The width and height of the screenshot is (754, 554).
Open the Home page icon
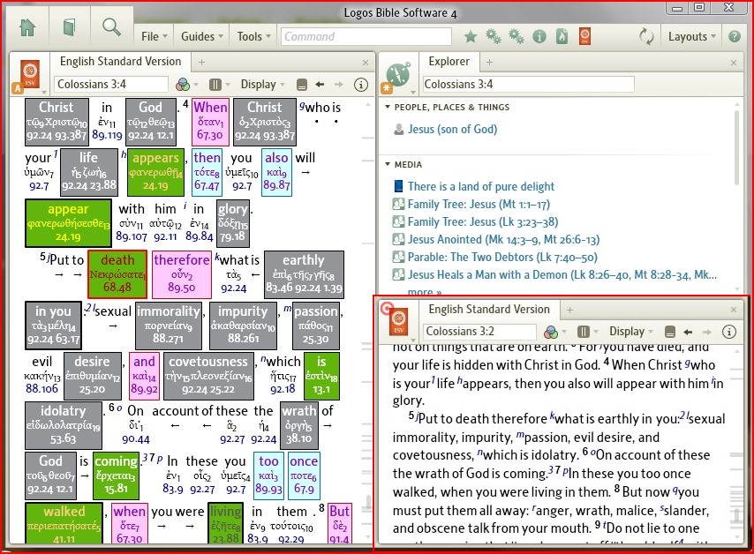27,28
